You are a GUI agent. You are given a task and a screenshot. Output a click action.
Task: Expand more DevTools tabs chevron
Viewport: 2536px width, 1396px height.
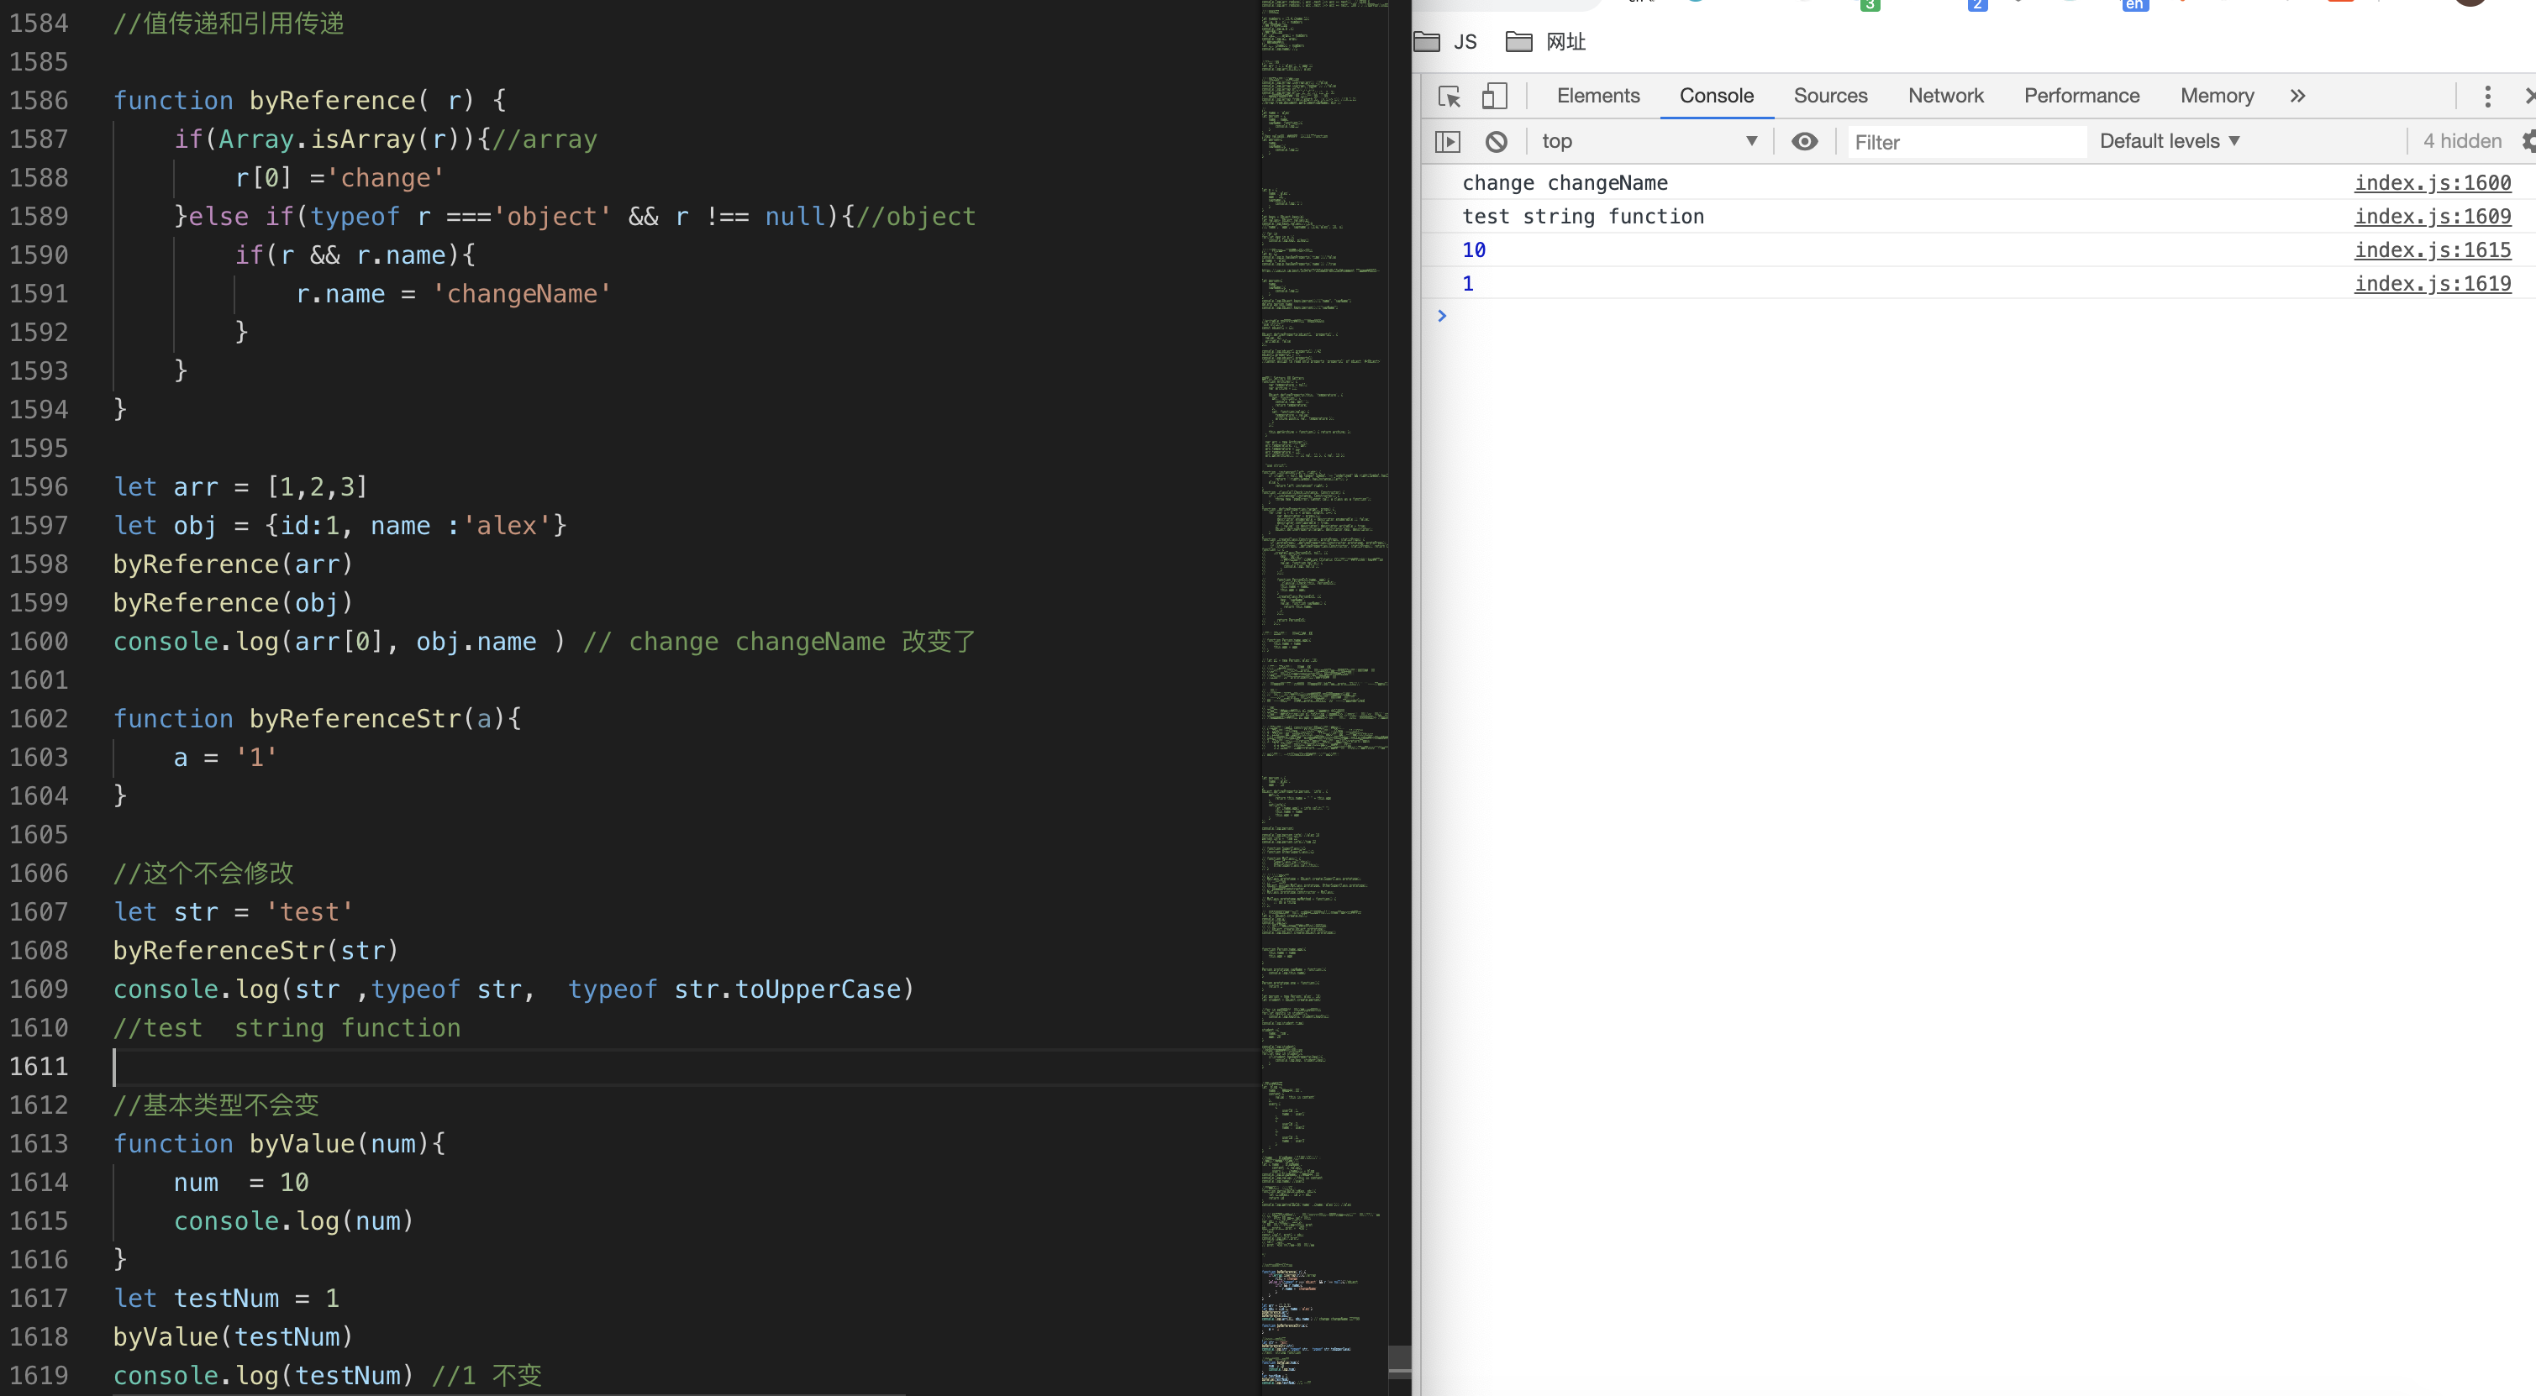tap(2297, 97)
